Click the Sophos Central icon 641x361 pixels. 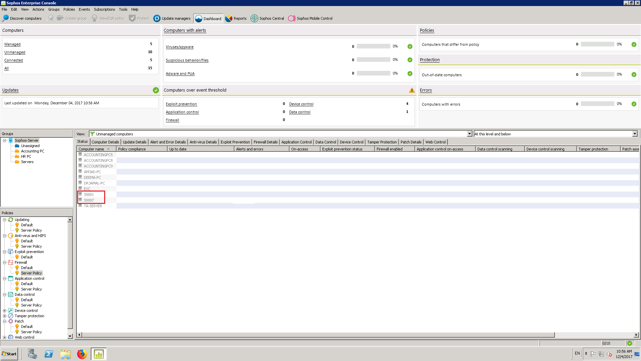pos(254,18)
